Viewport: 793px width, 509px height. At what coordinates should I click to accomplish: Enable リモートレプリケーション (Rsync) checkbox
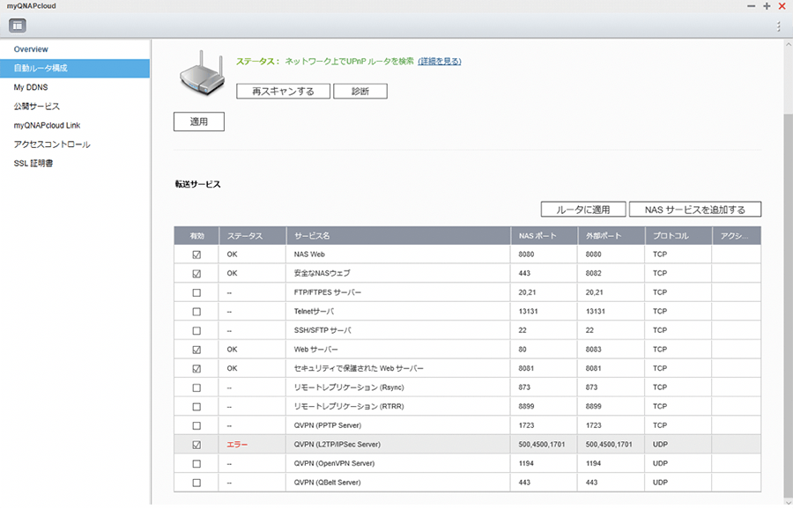196,387
